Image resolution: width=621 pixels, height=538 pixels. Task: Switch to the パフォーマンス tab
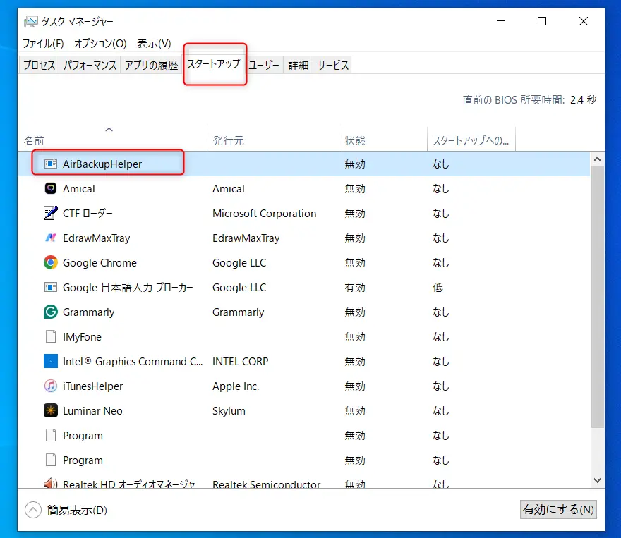[90, 65]
